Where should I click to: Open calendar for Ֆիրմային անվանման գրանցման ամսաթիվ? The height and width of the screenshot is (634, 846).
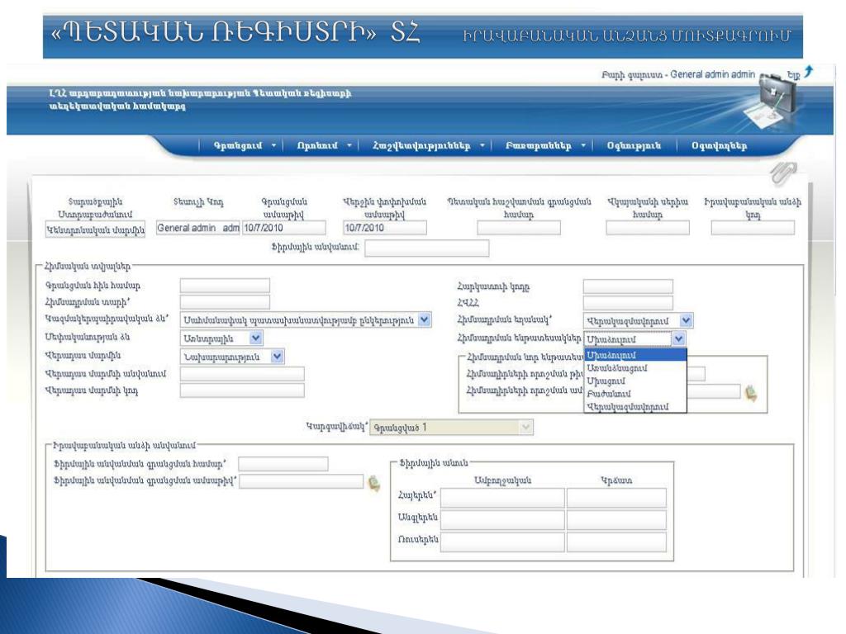[x=374, y=482]
